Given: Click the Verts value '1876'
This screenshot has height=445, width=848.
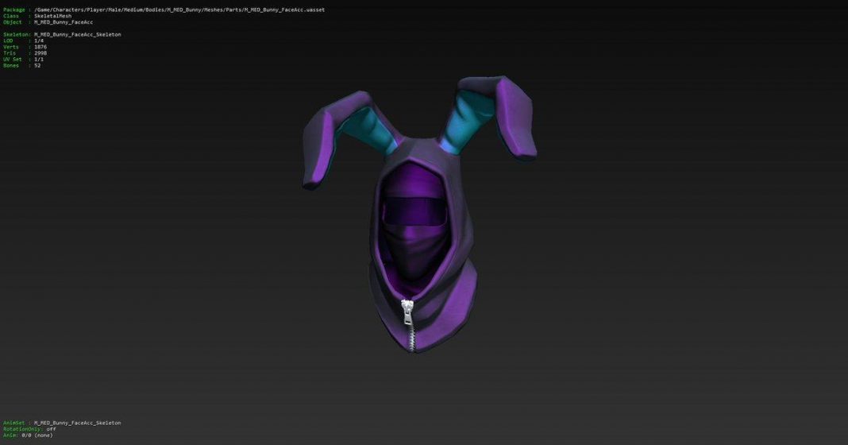Looking at the screenshot, I should pyautogui.click(x=40, y=47).
